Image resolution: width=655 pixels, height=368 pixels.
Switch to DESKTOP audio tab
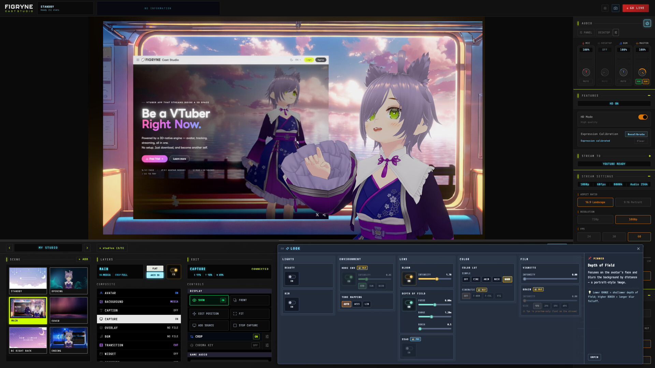pos(604,33)
